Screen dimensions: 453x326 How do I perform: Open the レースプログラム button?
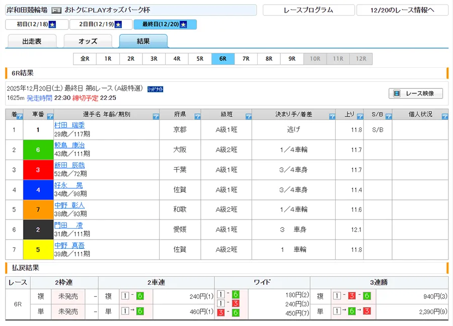click(x=308, y=10)
